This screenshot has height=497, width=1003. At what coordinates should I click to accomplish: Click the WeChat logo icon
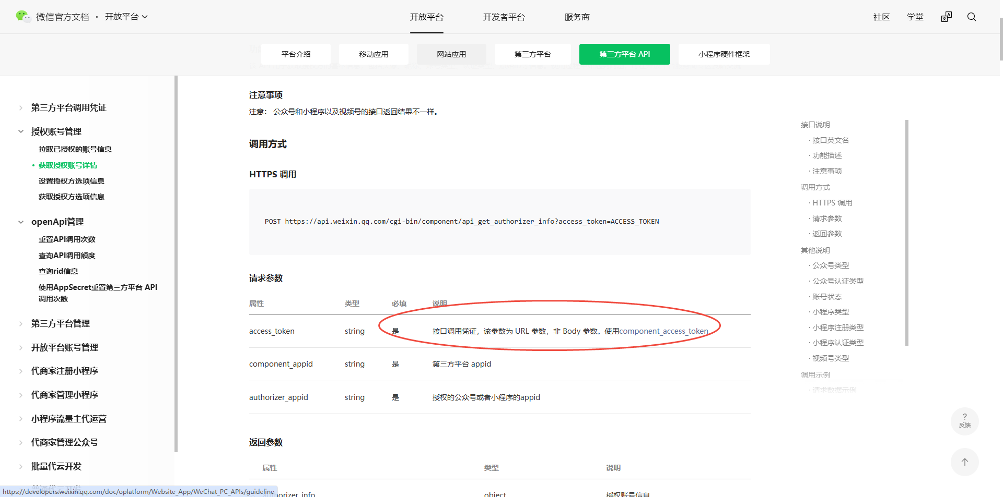[23, 17]
